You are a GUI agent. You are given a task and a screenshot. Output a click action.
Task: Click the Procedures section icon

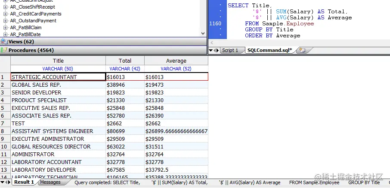coord(4,50)
